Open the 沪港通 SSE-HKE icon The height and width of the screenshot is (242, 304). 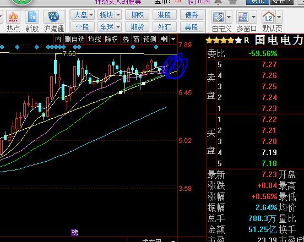(x=54, y=17)
